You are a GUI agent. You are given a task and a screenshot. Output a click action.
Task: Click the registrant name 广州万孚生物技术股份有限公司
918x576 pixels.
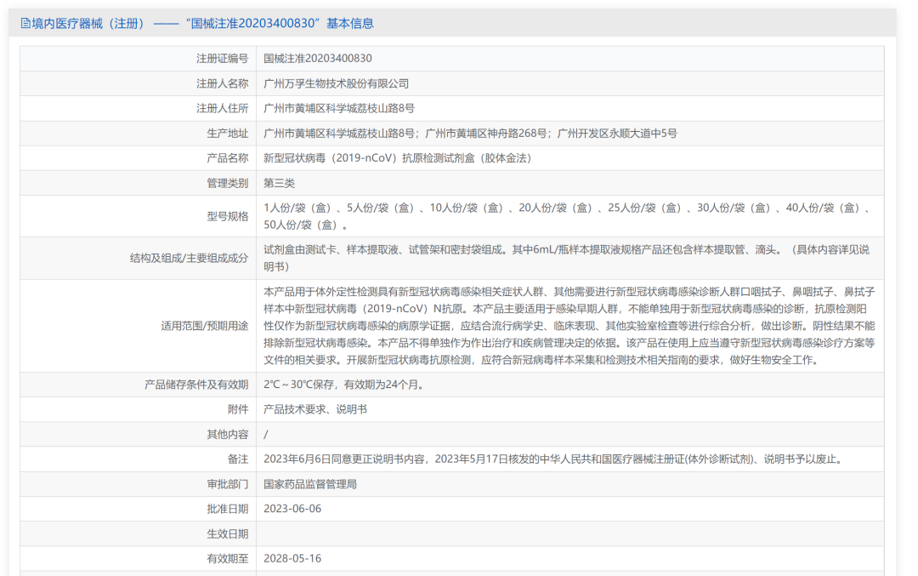click(337, 83)
